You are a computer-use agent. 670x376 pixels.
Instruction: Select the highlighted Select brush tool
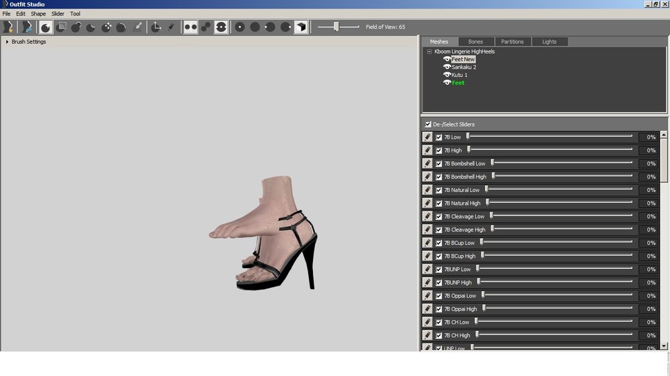(x=45, y=27)
